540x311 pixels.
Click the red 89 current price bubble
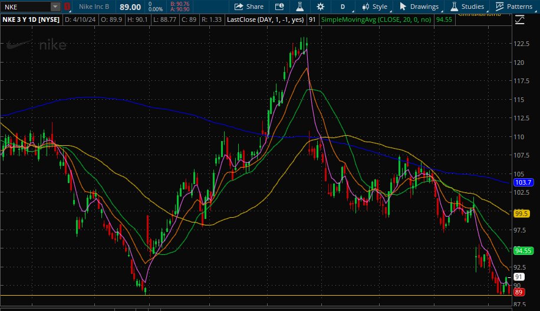519,292
